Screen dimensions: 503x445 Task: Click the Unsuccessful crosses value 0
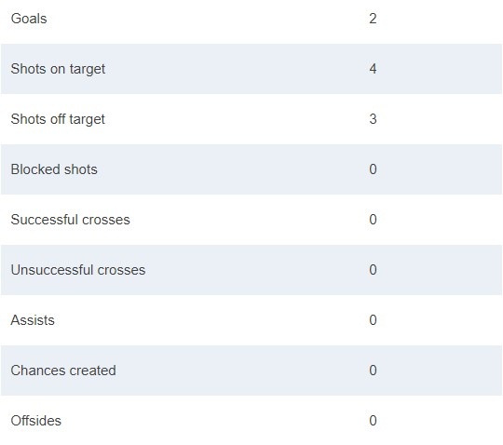[x=373, y=270]
